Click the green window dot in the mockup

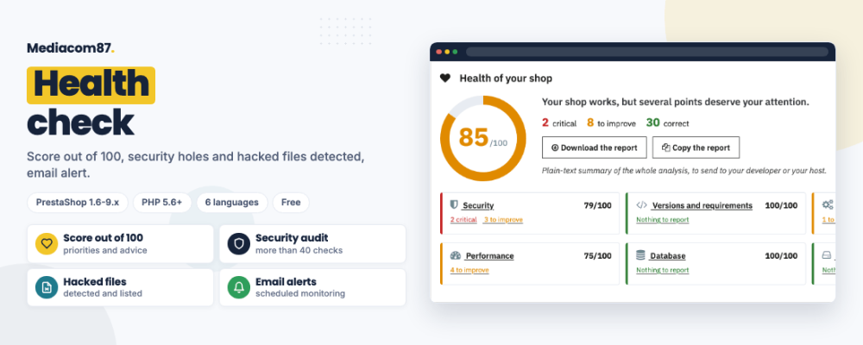(455, 52)
